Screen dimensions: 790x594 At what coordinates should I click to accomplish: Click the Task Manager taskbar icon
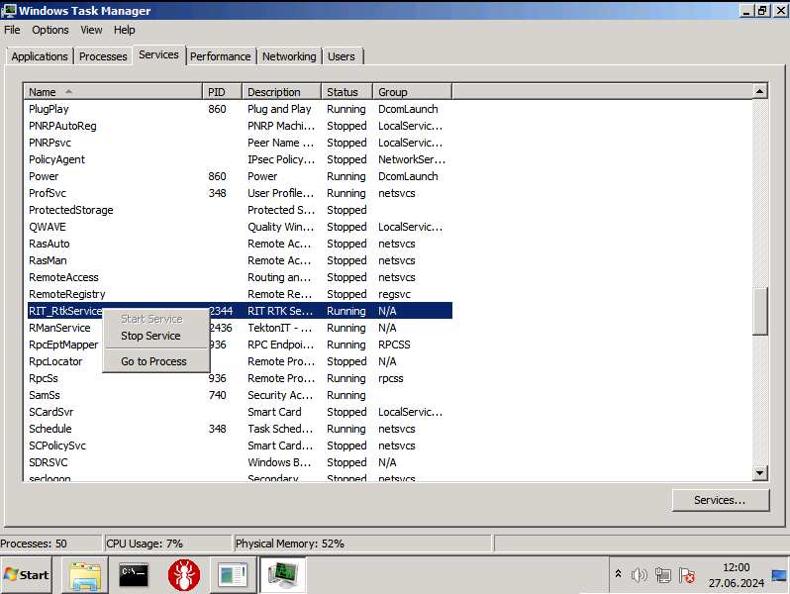282,574
